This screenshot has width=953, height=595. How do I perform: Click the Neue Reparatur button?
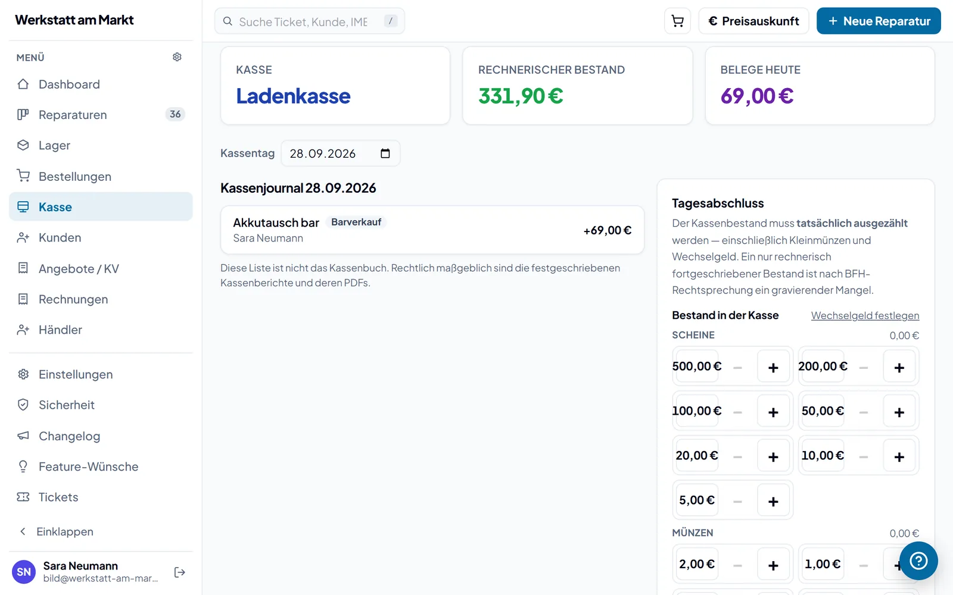click(879, 21)
